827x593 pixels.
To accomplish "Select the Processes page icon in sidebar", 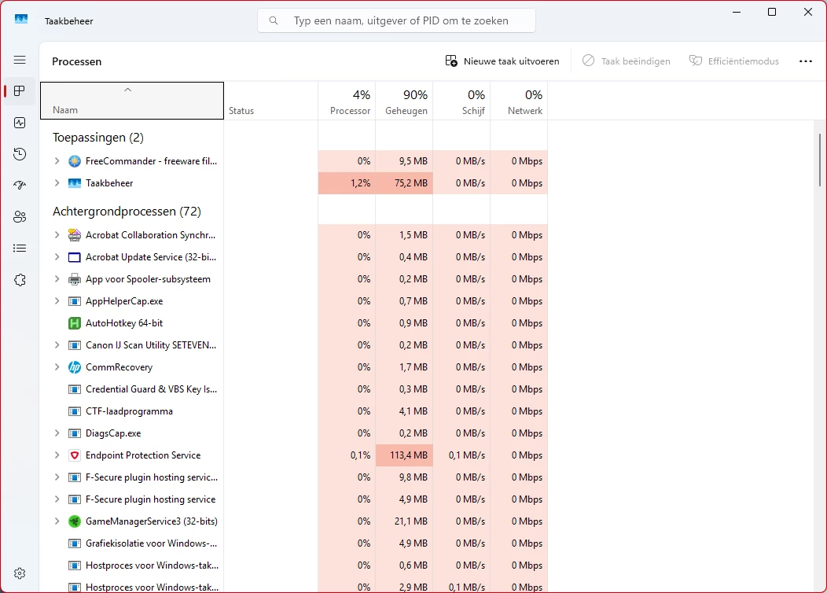I will coord(20,90).
